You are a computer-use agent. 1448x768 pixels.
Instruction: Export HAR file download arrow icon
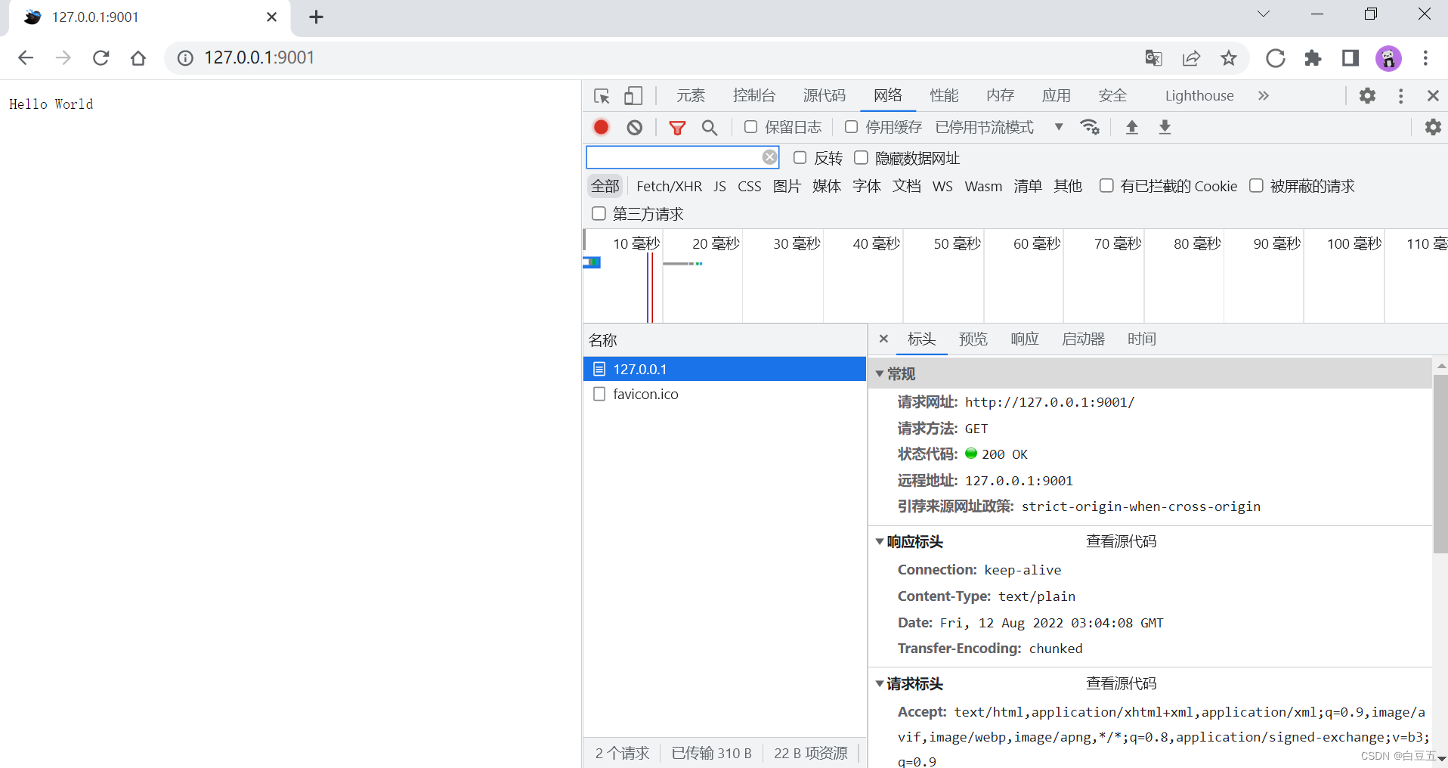(x=1165, y=127)
